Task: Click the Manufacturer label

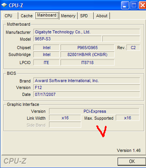Action: coord(18,32)
